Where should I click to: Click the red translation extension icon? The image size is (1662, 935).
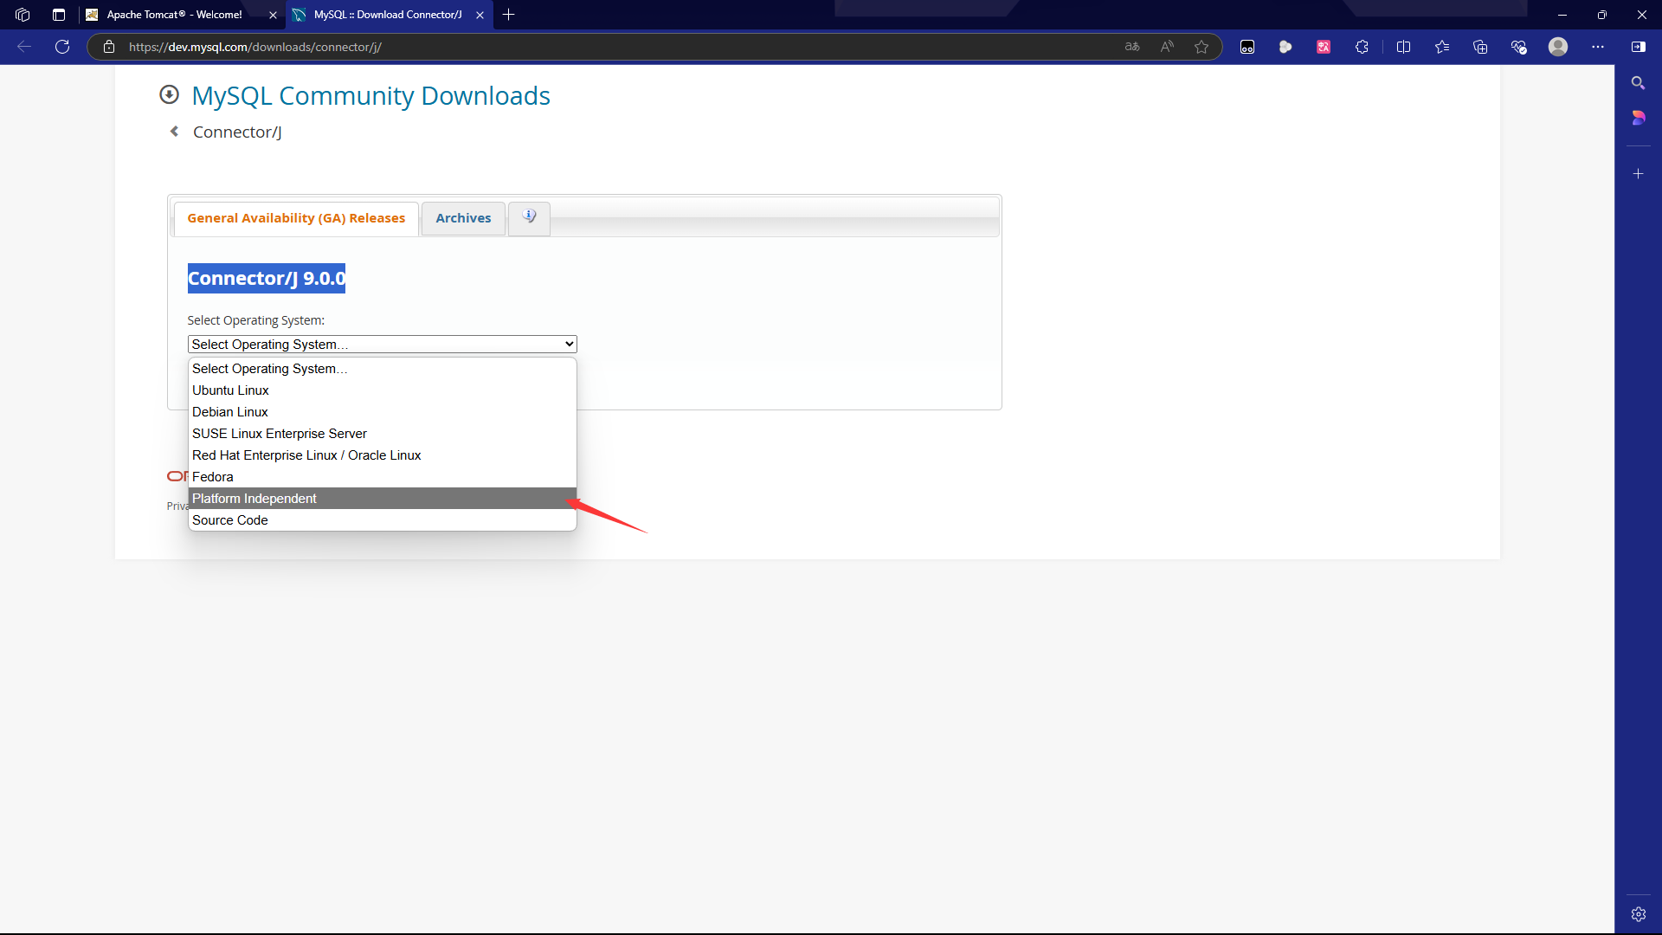click(x=1324, y=47)
